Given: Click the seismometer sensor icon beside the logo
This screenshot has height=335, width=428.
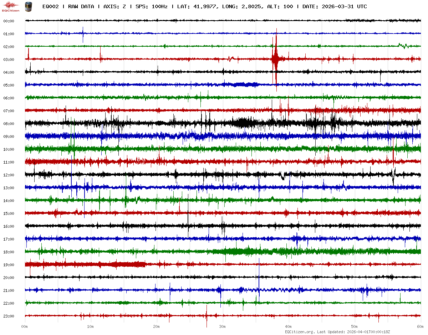Looking at the screenshot, I should pyautogui.click(x=28, y=6).
